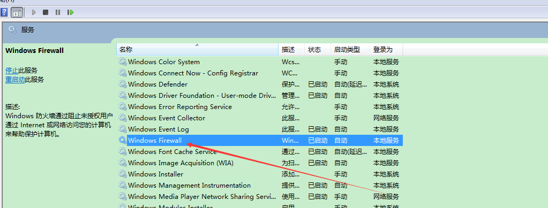Select Windows Driver Foundation - User-mode service
548x208 pixels.
pos(202,95)
